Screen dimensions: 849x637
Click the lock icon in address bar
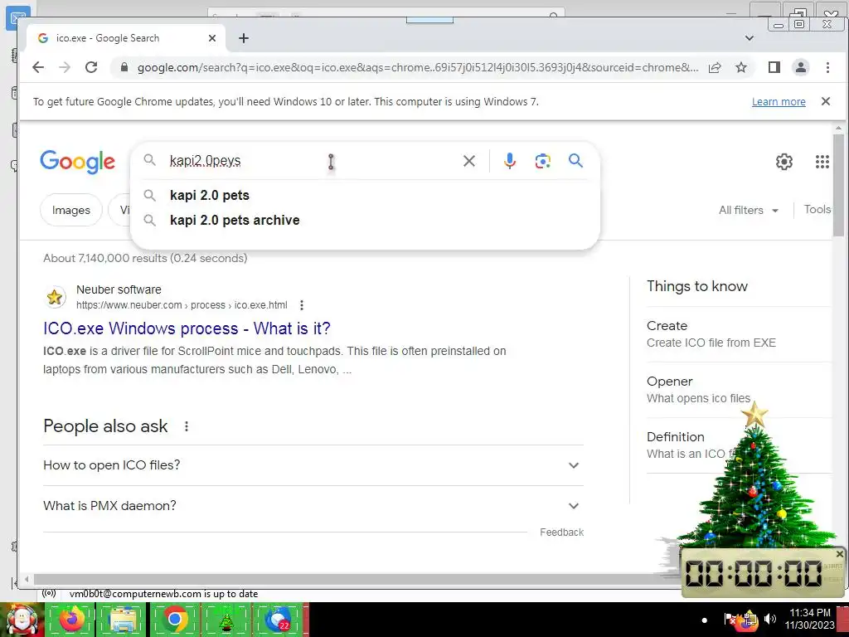tap(124, 67)
